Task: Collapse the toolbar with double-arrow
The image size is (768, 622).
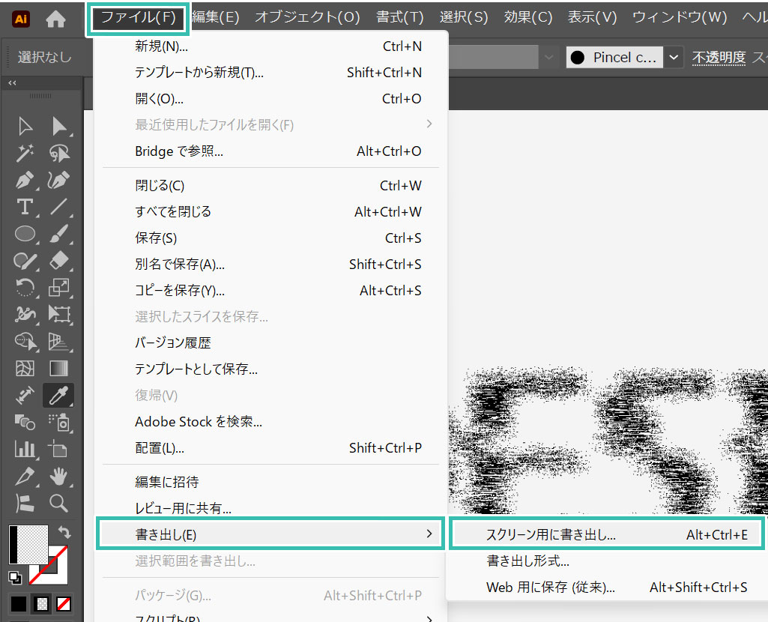Action: click(x=12, y=83)
